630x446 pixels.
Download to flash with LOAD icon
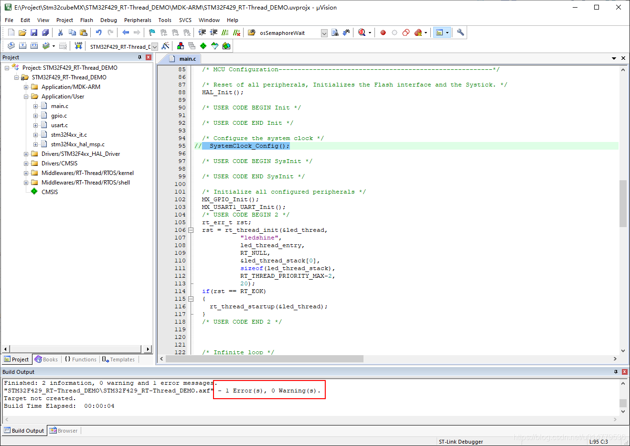coord(78,46)
